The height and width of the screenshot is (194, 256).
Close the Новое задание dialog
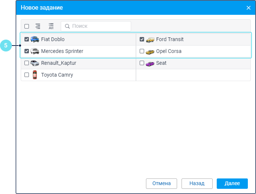(x=249, y=8)
